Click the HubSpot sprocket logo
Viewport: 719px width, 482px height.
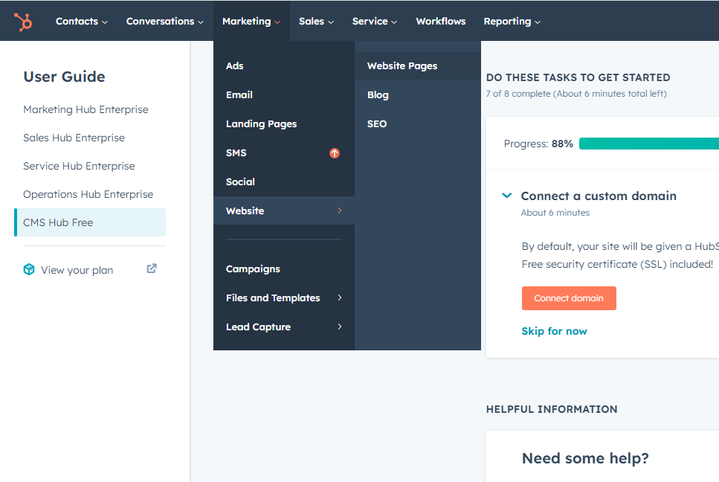pyautogui.click(x=23, y=22)
